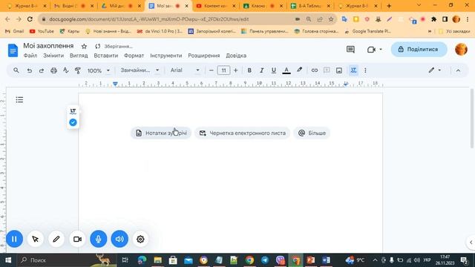The height and width of the screenshot is (267, 475).
Task: Decrease font size with minus button
Action: coord(211,70)
